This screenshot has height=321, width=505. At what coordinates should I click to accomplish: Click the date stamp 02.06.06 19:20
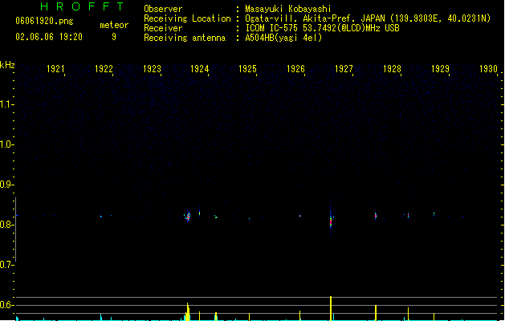pos(49,37)
